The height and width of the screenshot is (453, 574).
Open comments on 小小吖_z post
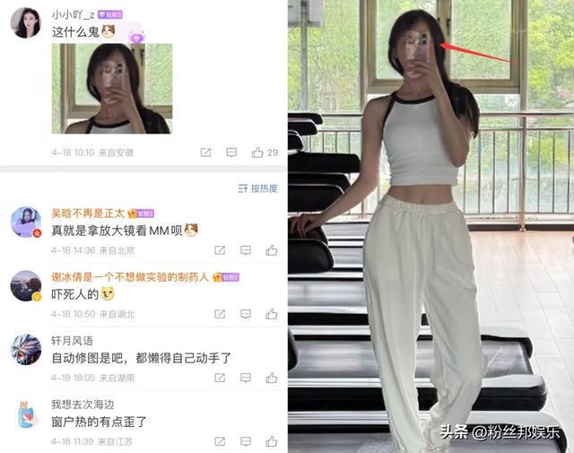231,152
